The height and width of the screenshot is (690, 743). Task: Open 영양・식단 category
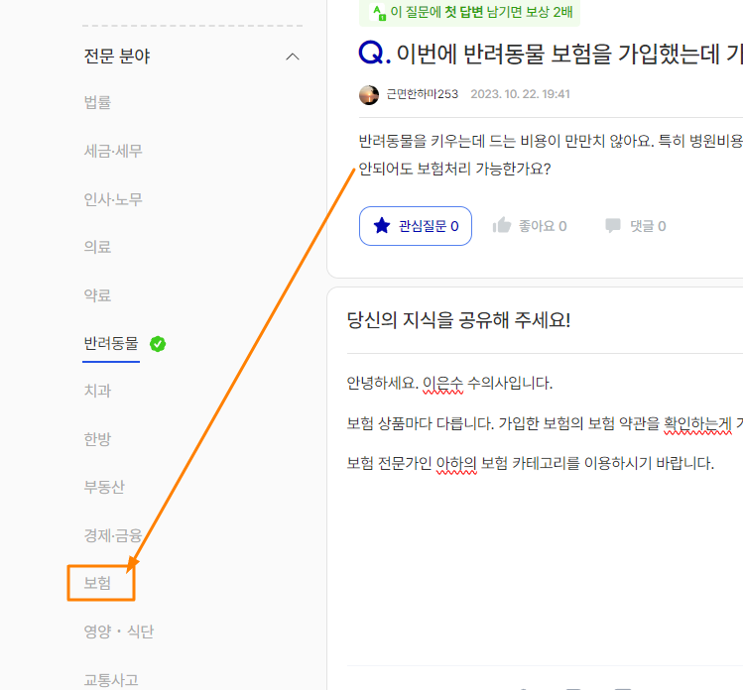(119, 632)
